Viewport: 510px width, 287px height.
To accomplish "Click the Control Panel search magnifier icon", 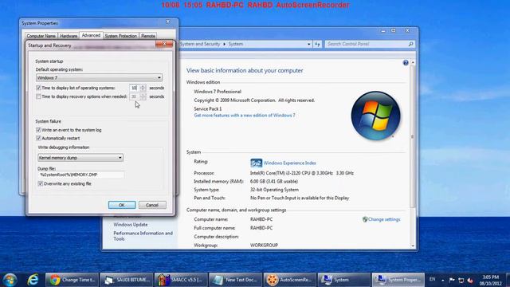I will pos(411,44).
